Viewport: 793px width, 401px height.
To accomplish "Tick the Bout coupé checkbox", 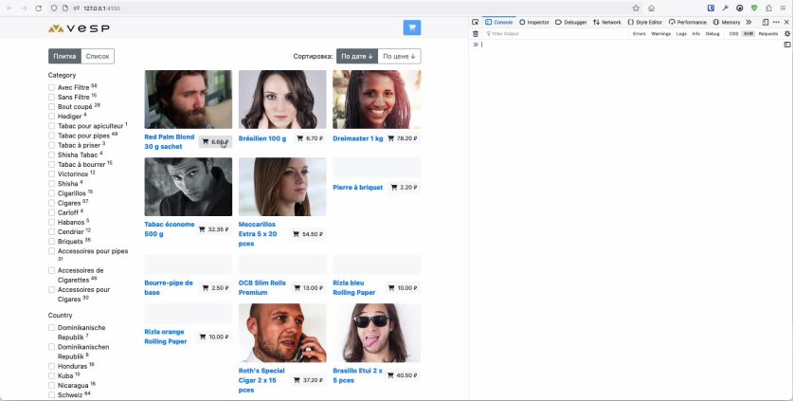I will coord(51,107).
